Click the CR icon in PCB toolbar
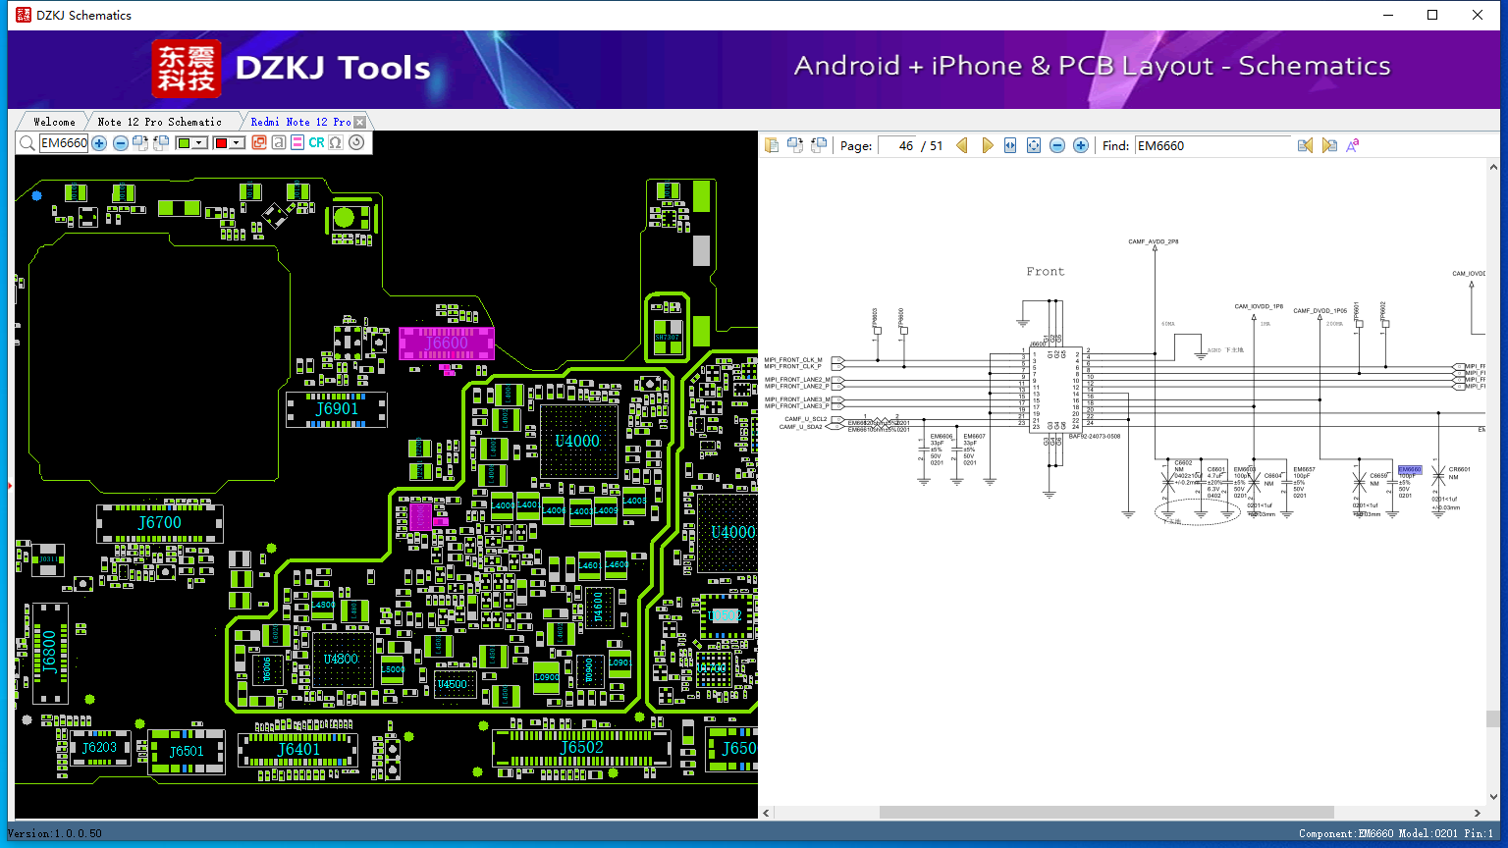 (316, 143)
